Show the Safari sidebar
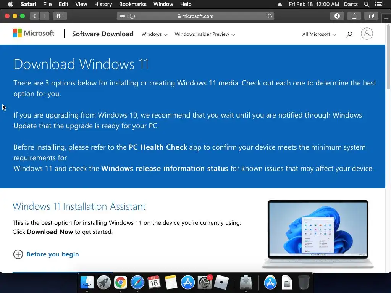 pyautogui.click(x=60, y=16)
